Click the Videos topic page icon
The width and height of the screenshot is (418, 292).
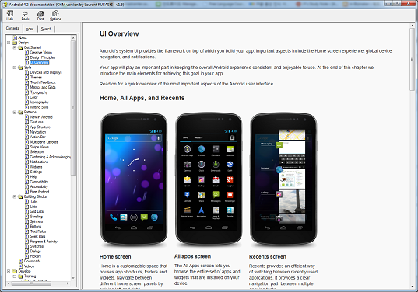tap(20, 266)
